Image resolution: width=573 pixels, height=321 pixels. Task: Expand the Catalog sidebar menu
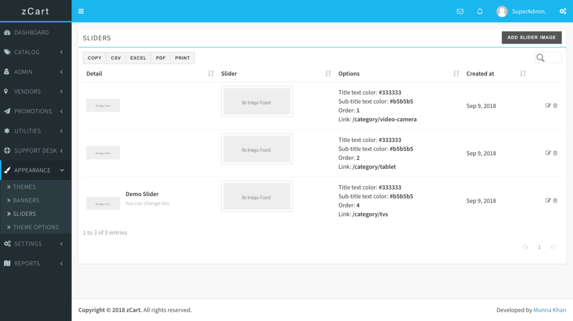click(35, 53)
